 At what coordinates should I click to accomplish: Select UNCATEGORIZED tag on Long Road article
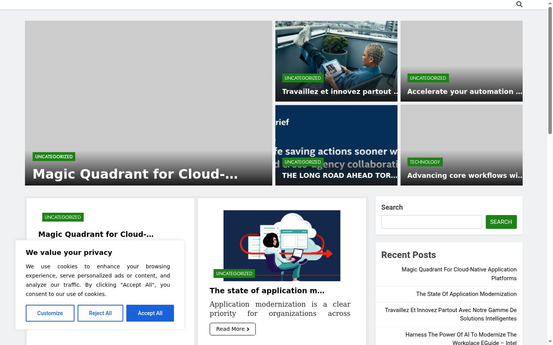click(x=303, y=162)
